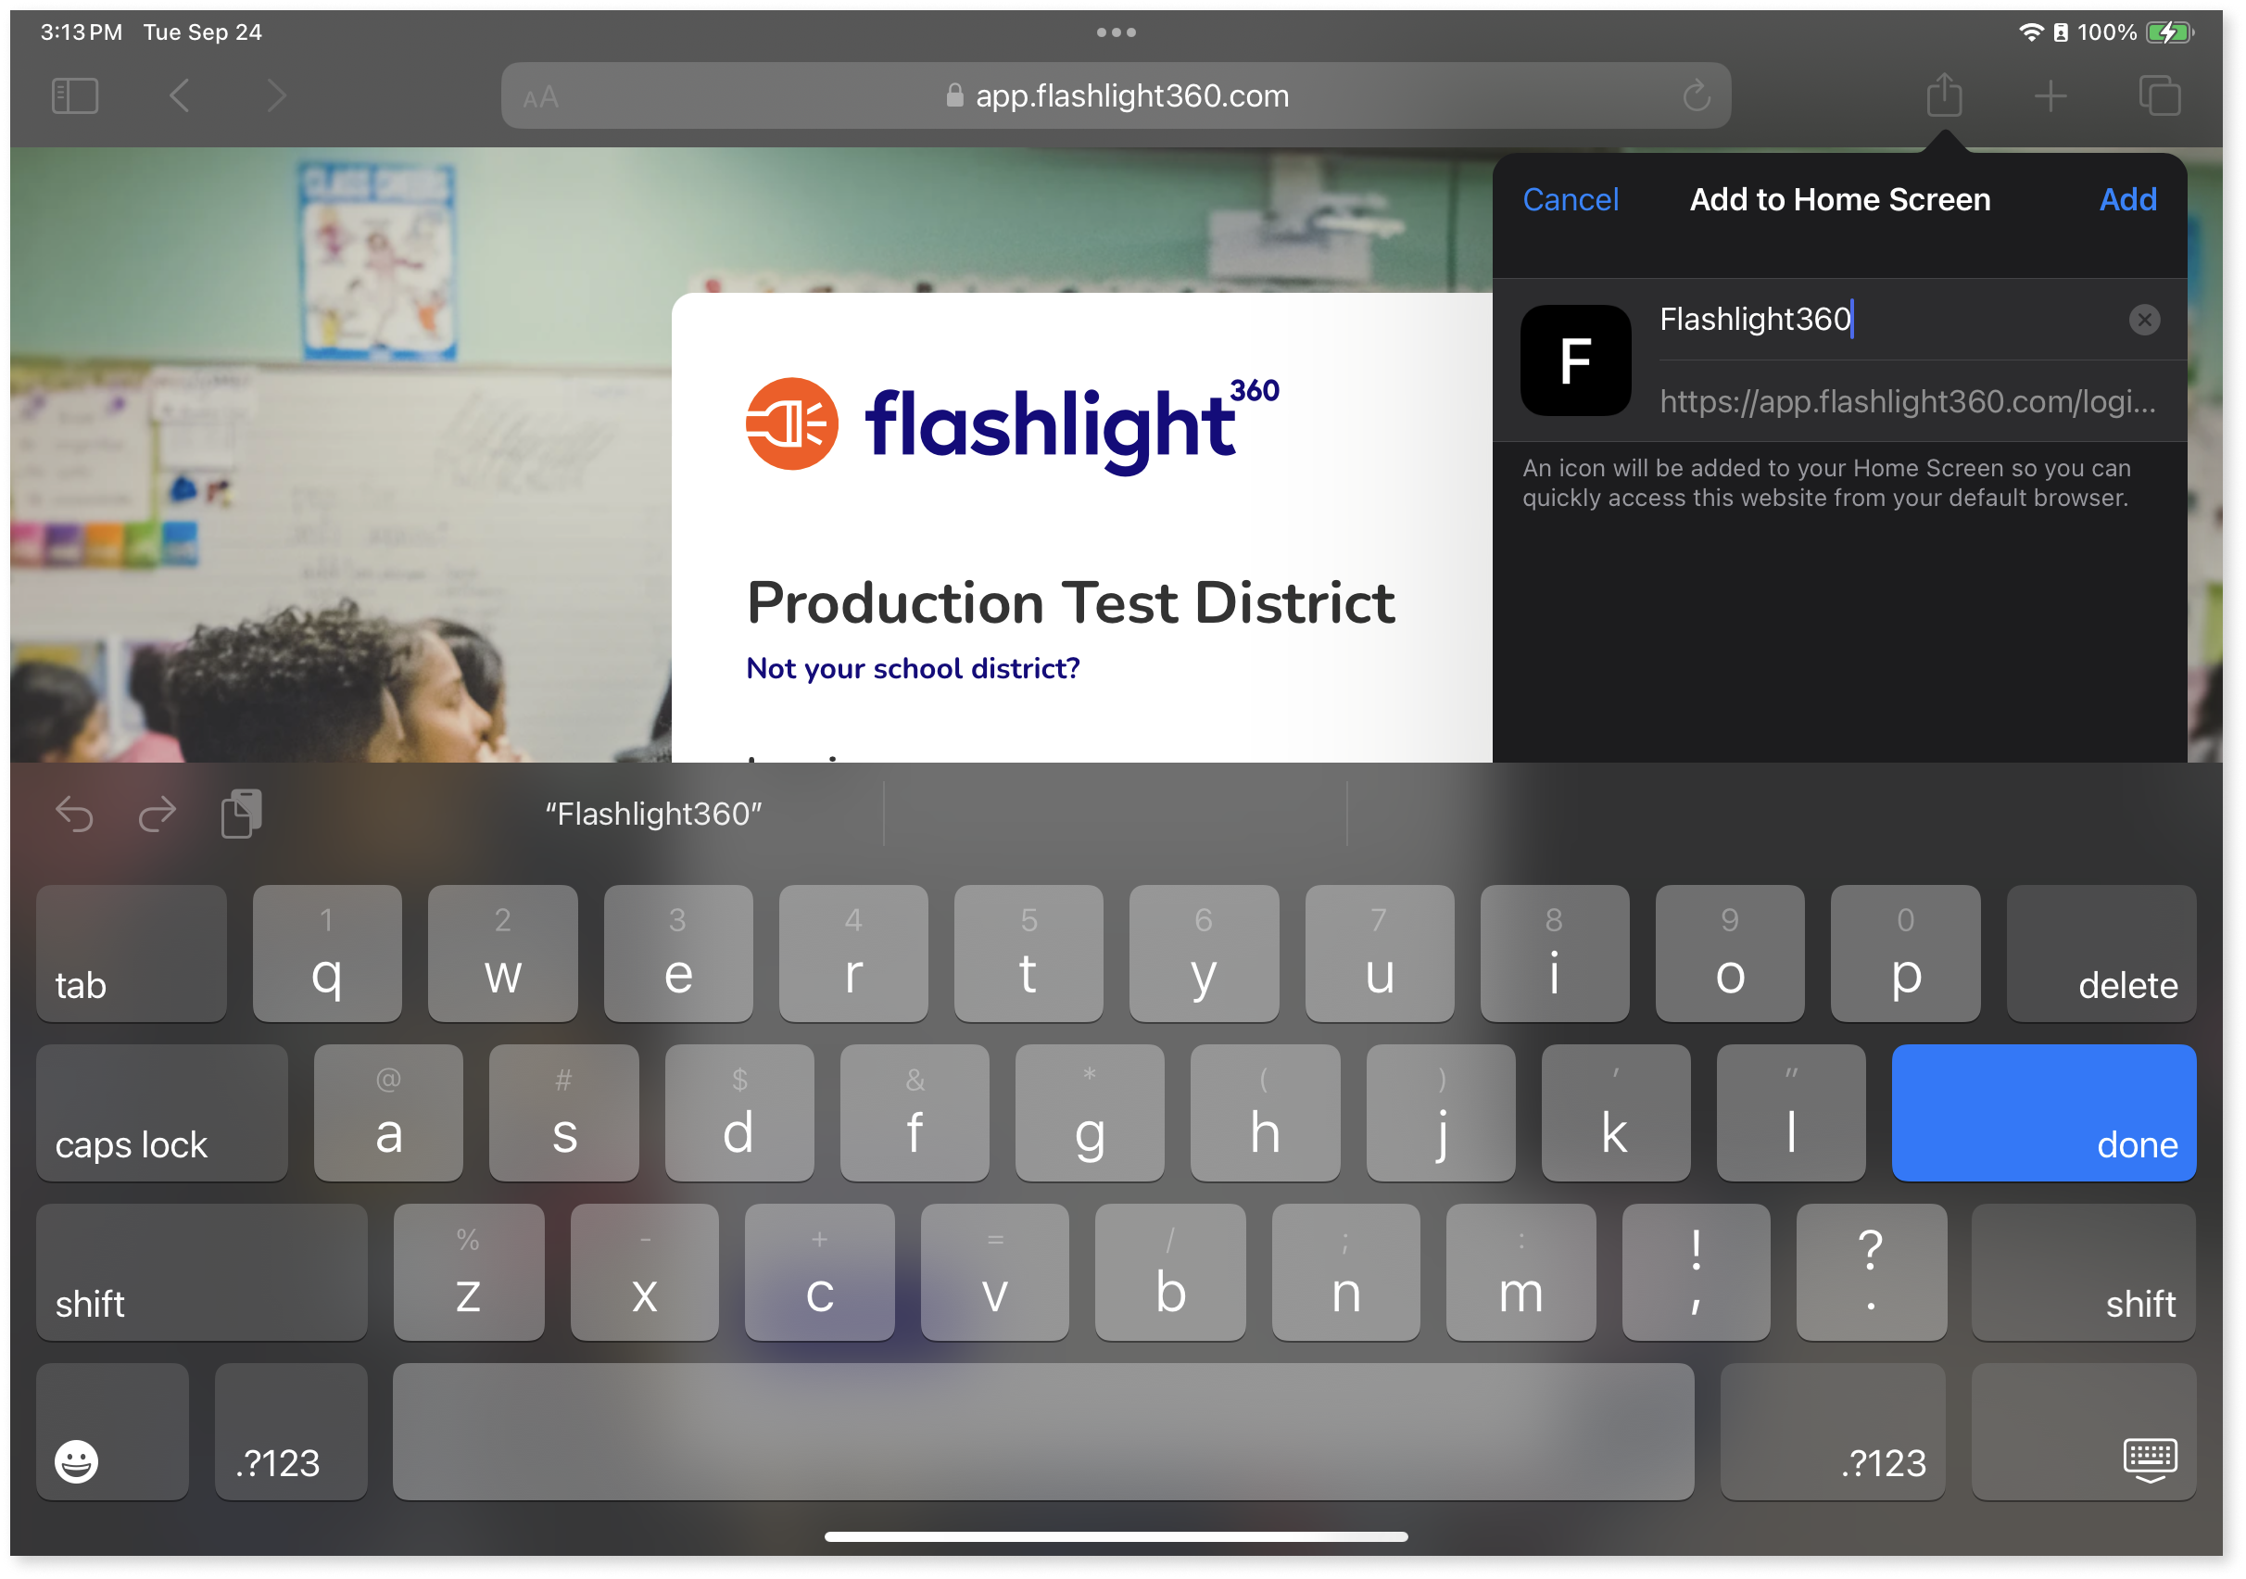Tap the q key
Image resolution: width=2246 pixels, height=1579 pixels.
[328, 954]
